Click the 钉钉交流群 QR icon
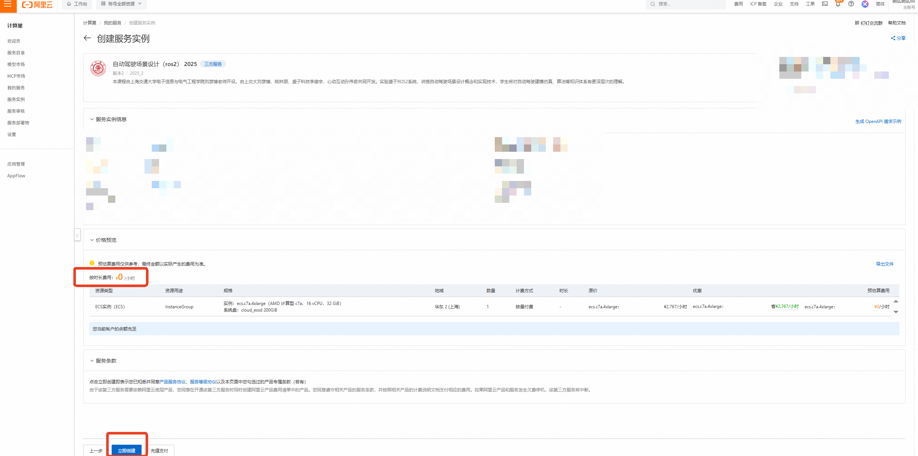Viewport: 918px width, 456px height. click(x=857, y=23)
